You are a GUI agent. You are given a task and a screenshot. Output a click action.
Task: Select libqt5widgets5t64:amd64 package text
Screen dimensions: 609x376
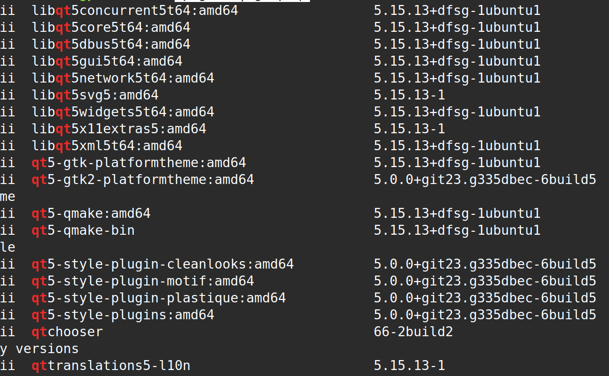click(123, 112)
